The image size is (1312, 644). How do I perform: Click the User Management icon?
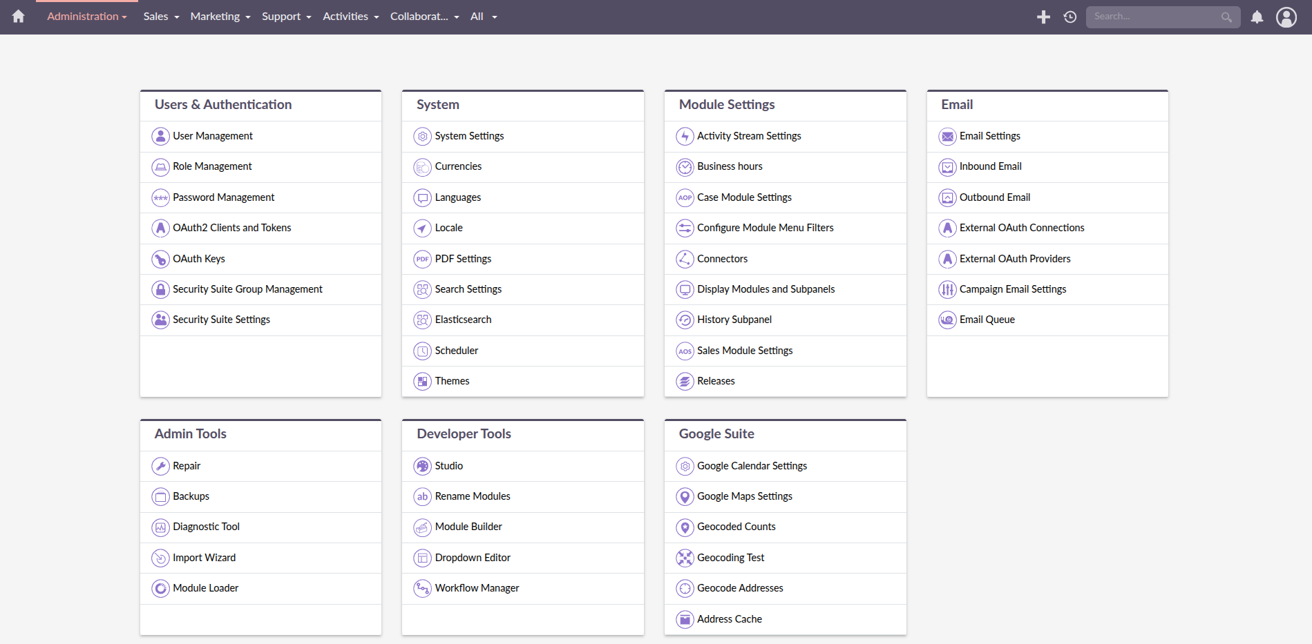160,136
